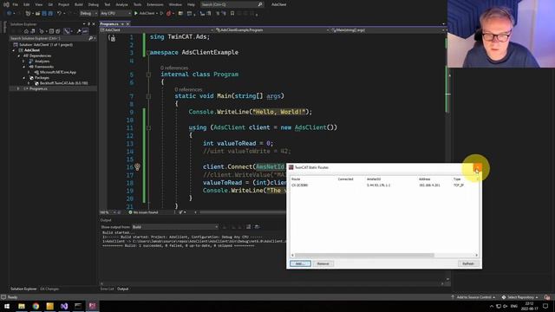Switch to the Git Changes tab
Screen dimensions: 555x312
tap(49, 289)
